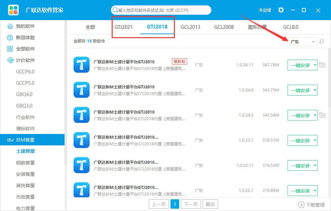Image resolution: width=331 pixels, height=211 pixels.
Task: Click file size 343.75M text
Action: tap(270, 90)
